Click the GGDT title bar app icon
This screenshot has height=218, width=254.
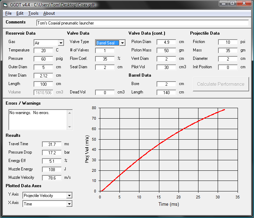pyautogui.click(x=6, y=5)
